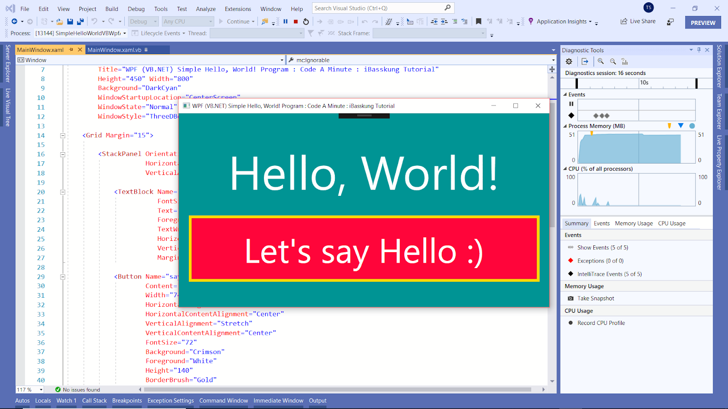The image size is (728, 409).
Task: Start Live Share session
Action: click(x=637, y=21)
